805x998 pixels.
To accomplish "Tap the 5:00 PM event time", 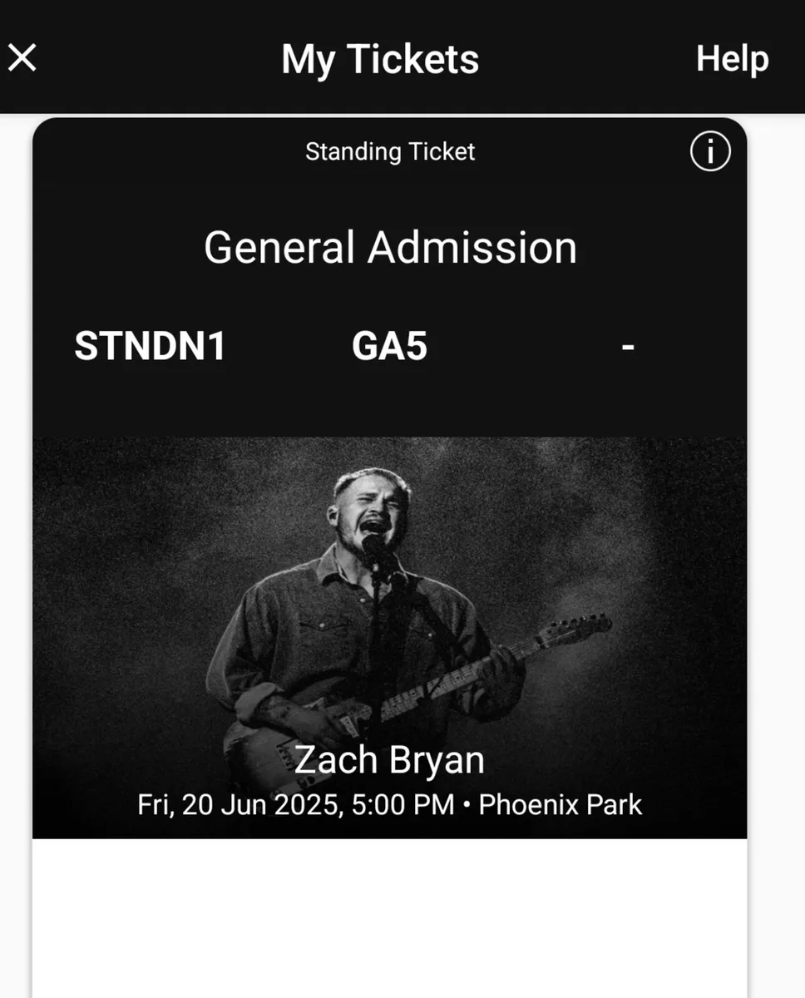I will tap(403, 805).
